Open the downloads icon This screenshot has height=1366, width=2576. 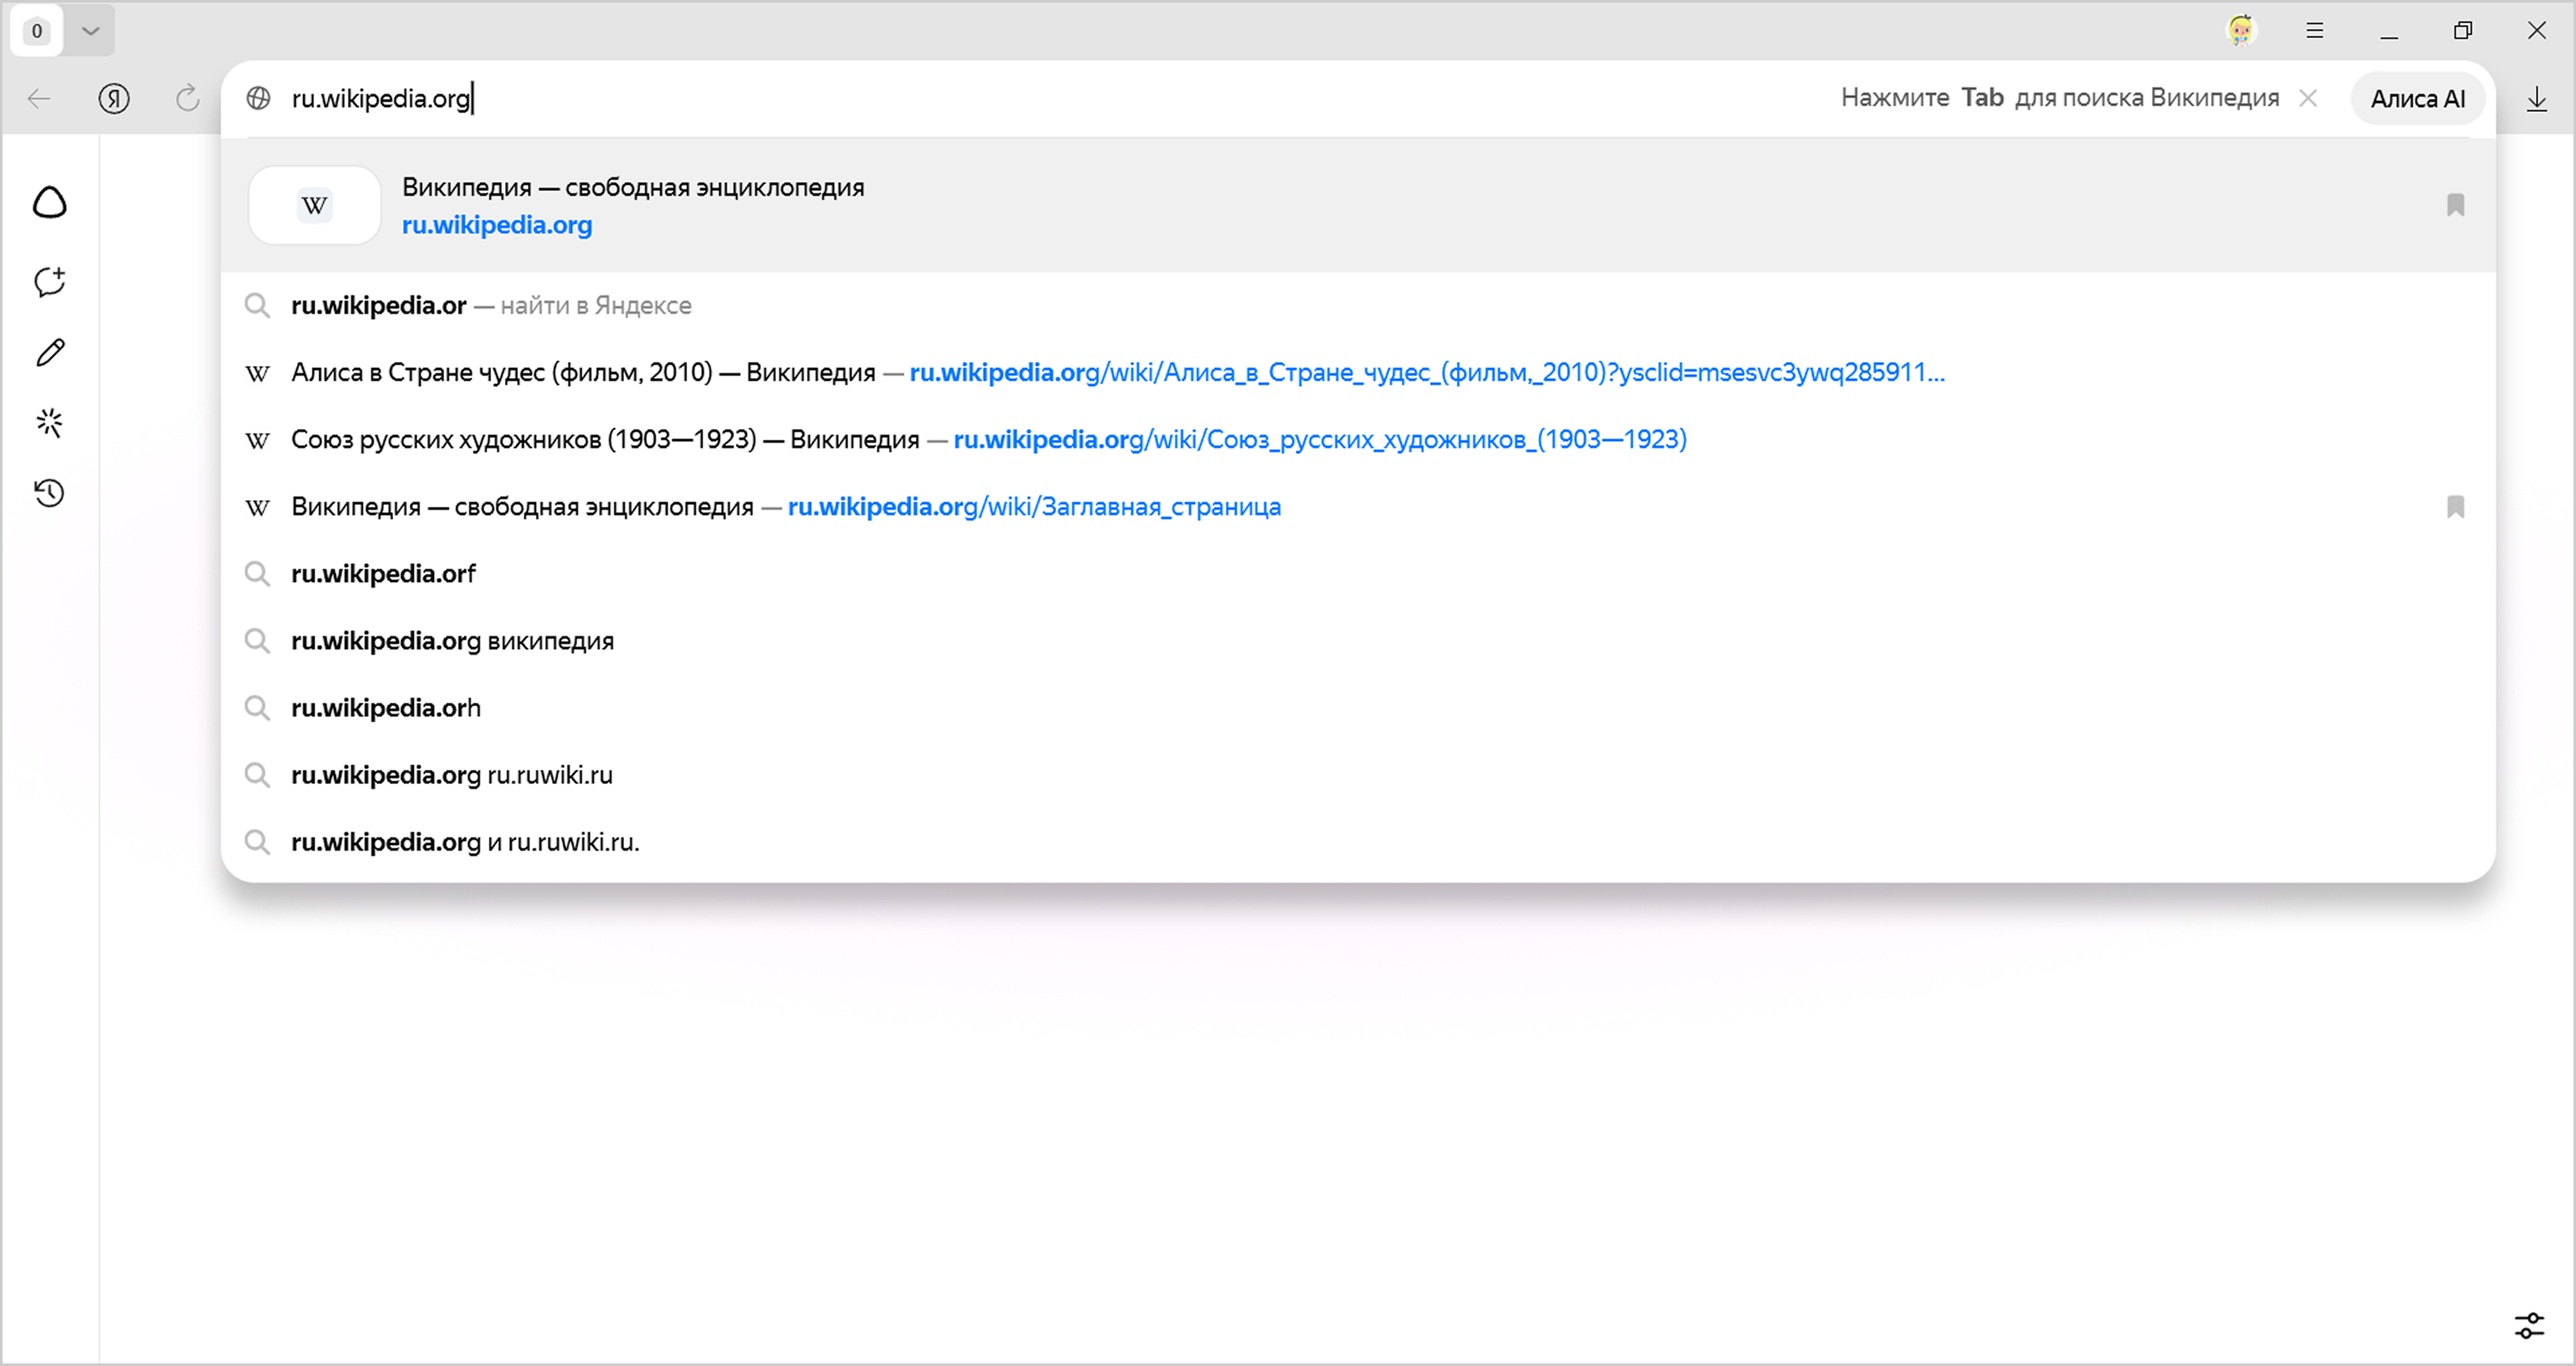2537,98
